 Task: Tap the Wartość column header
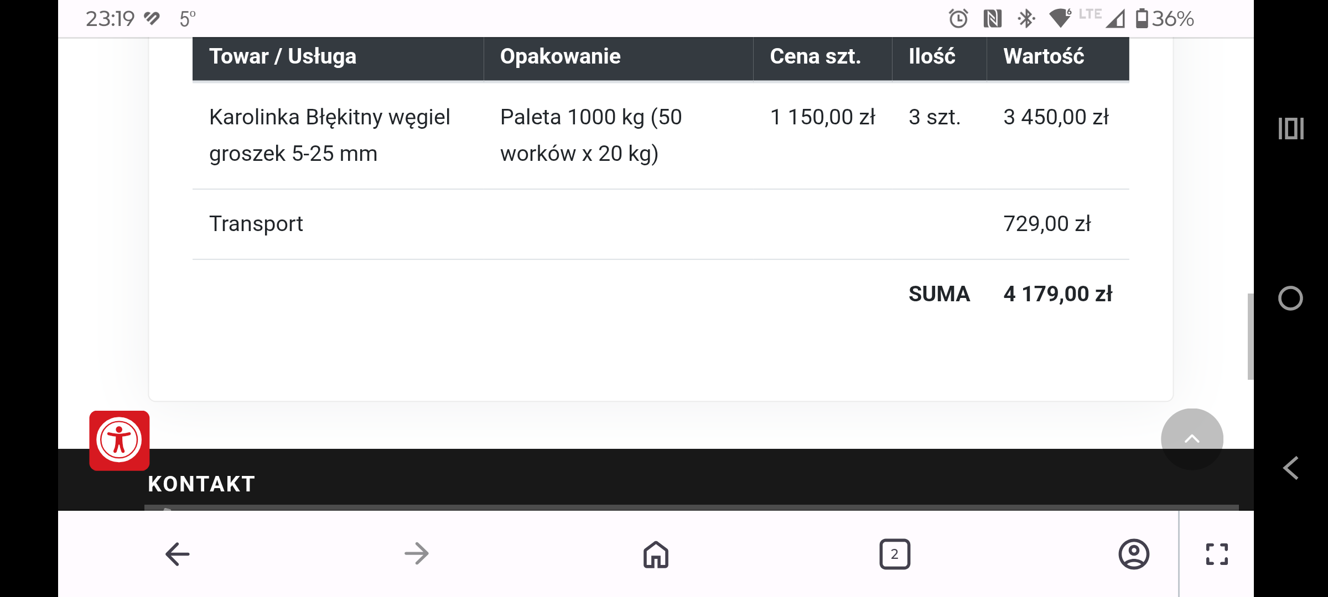(x=1044, y=56)
